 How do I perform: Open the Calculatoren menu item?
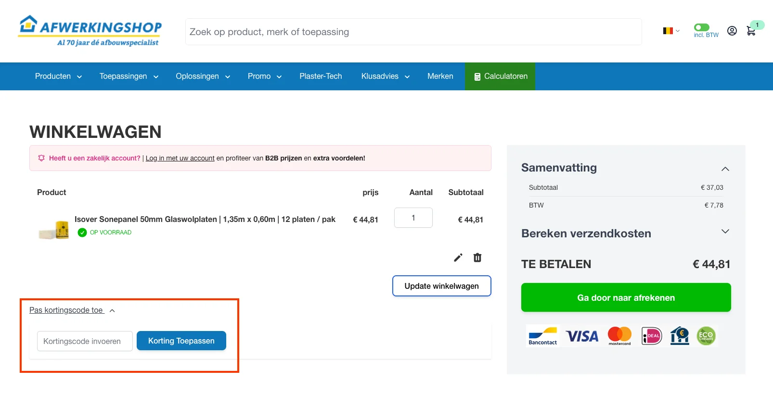coord(500,76)
